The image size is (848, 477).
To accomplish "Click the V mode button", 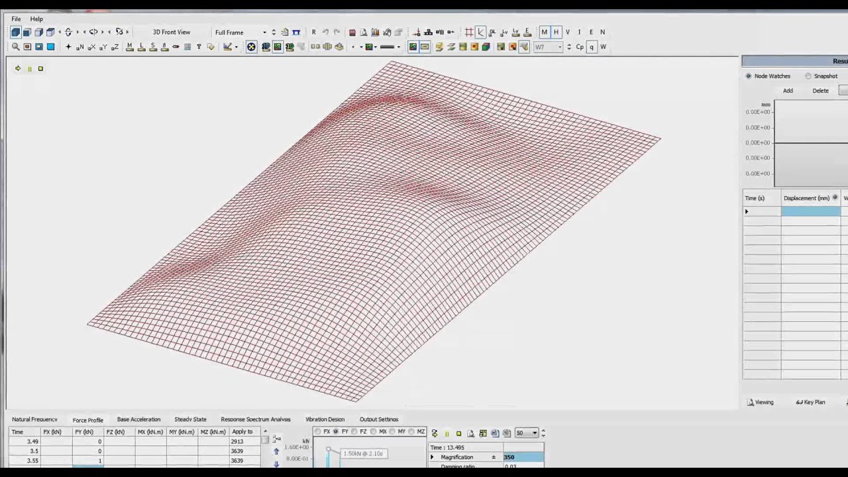I will tap(568, 32).
